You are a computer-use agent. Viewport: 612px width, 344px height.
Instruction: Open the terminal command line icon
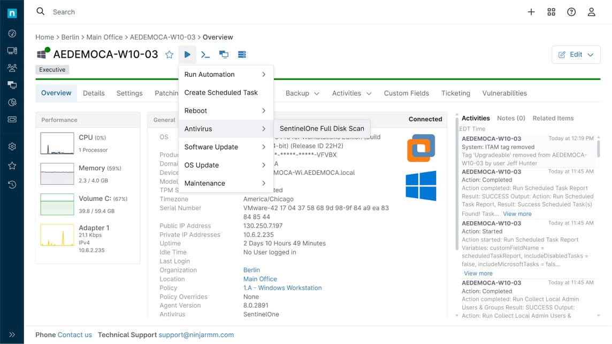(205, 54)
